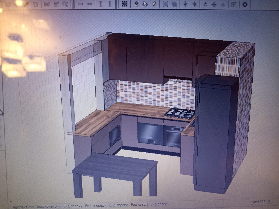
Task: Open the Вид слева tab
Action: tap(159, 204)
